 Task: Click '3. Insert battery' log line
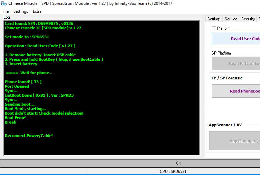click(x=21, y=64)
